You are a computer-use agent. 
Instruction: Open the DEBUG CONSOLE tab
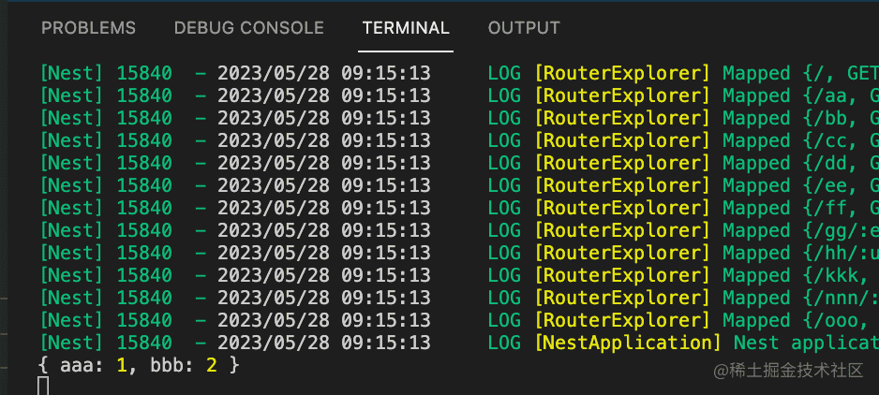point(248,28)
